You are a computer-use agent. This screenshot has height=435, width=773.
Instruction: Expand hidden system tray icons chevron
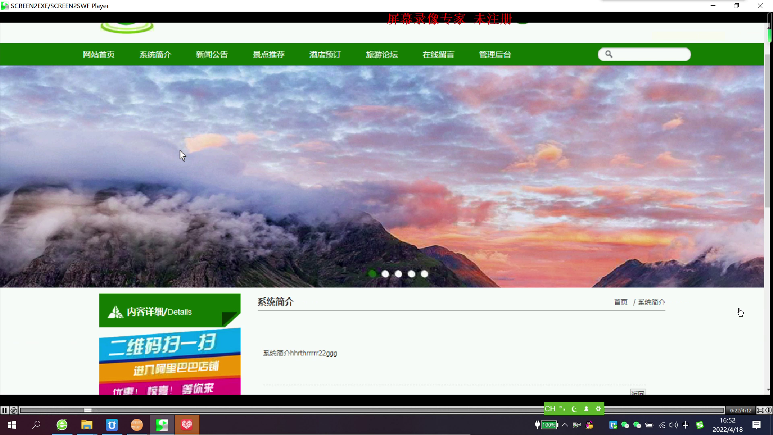tap(565, 425)
